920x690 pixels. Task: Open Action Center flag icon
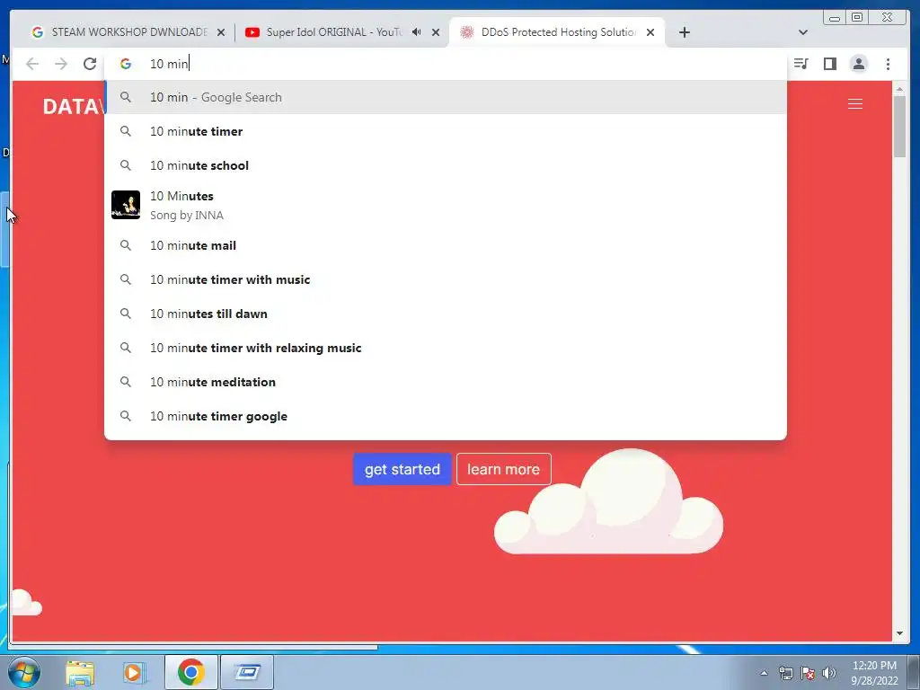pos(808,673)
